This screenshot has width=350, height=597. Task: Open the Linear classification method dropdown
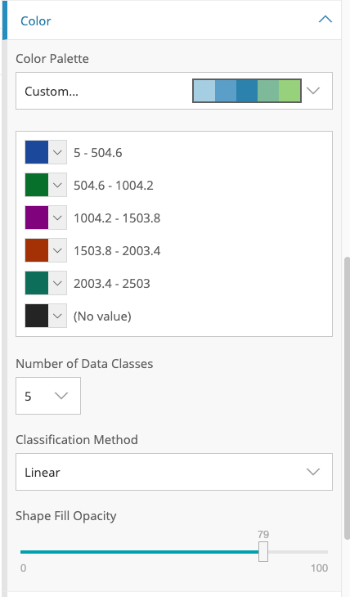tap(174, 472)
